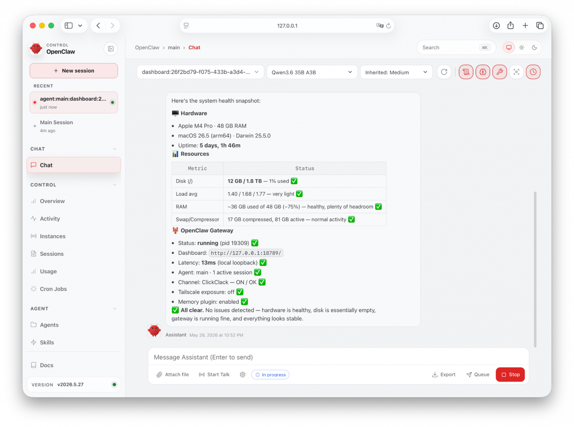The image size is (574, 427).
Task: Refresh chat with circular arrow icon
Action: click(444, 72)
